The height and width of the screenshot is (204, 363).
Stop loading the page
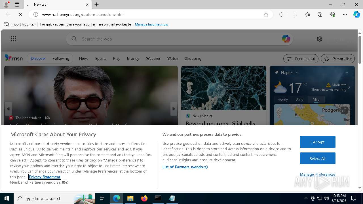pos(20,14)
